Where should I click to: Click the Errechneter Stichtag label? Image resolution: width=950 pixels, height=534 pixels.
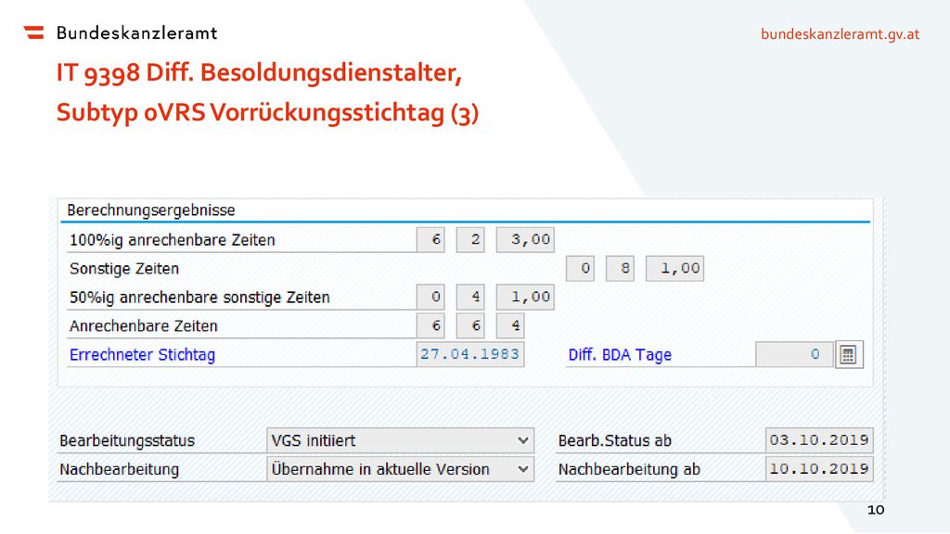pos(142,355)
